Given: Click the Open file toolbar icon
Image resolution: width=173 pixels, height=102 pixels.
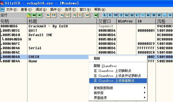Looking at the screenshot, I should [x=29, y=15].
